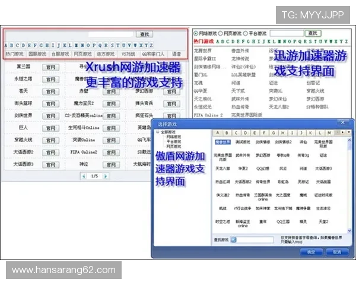
Task: Select 天龙八部 in 选择游戏 dialog grid
Action: tap(223, 169)
